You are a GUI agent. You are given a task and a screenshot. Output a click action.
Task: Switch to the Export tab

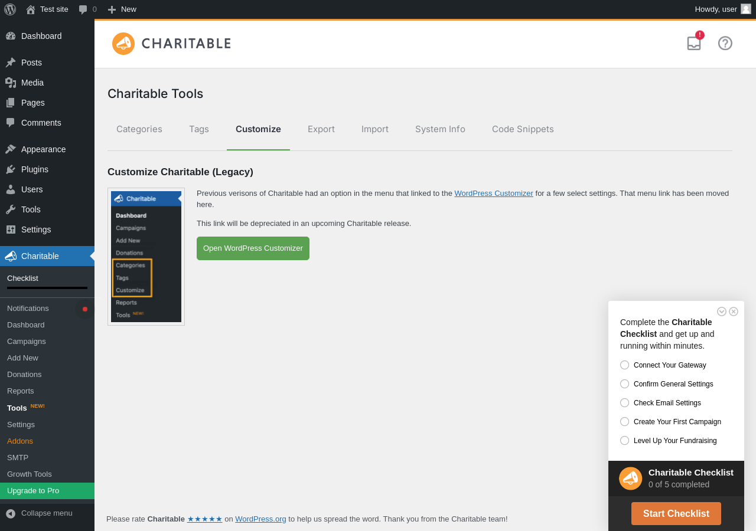pyautogui.click(x=321, y=129)
